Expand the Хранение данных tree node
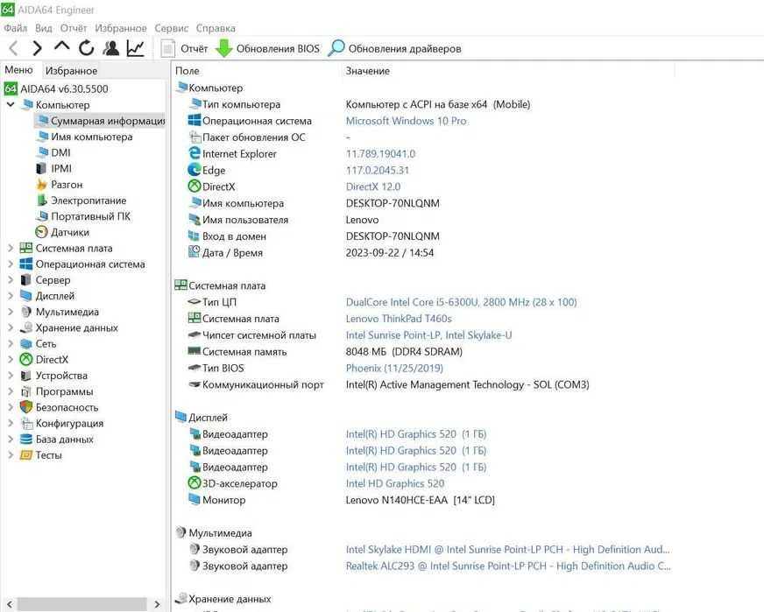The width and height of the screenshot is (764, 612). [x=11, y=327]
